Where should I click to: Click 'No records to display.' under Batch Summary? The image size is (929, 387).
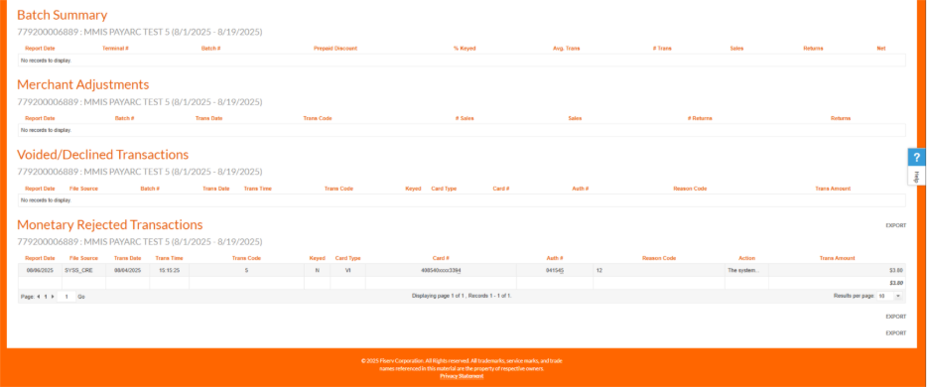(46, 61)
